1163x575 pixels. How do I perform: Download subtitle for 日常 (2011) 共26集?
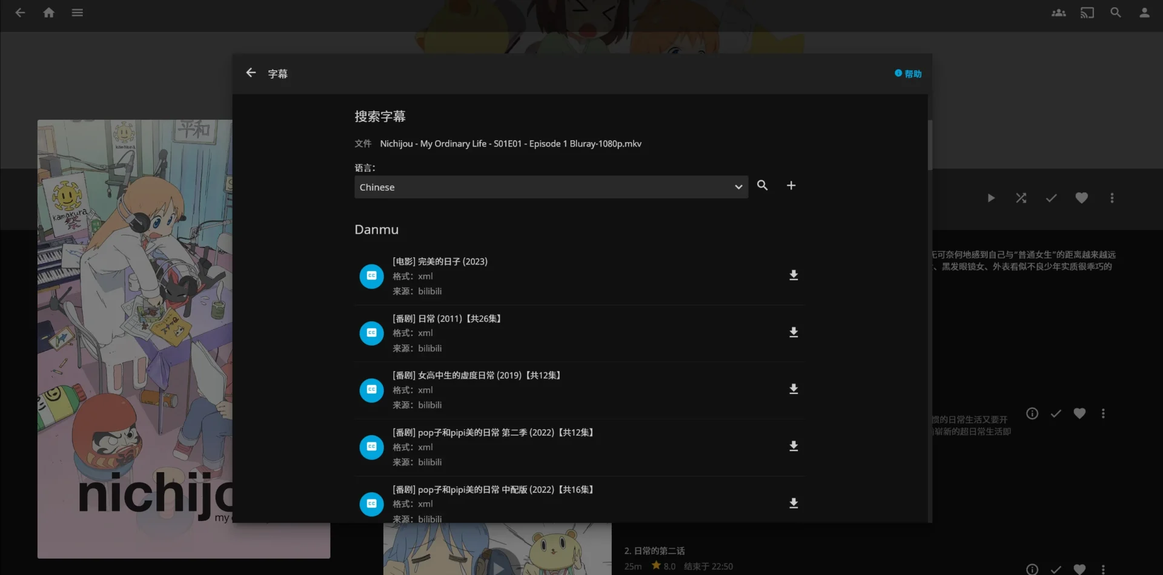[x=794, y=333]
